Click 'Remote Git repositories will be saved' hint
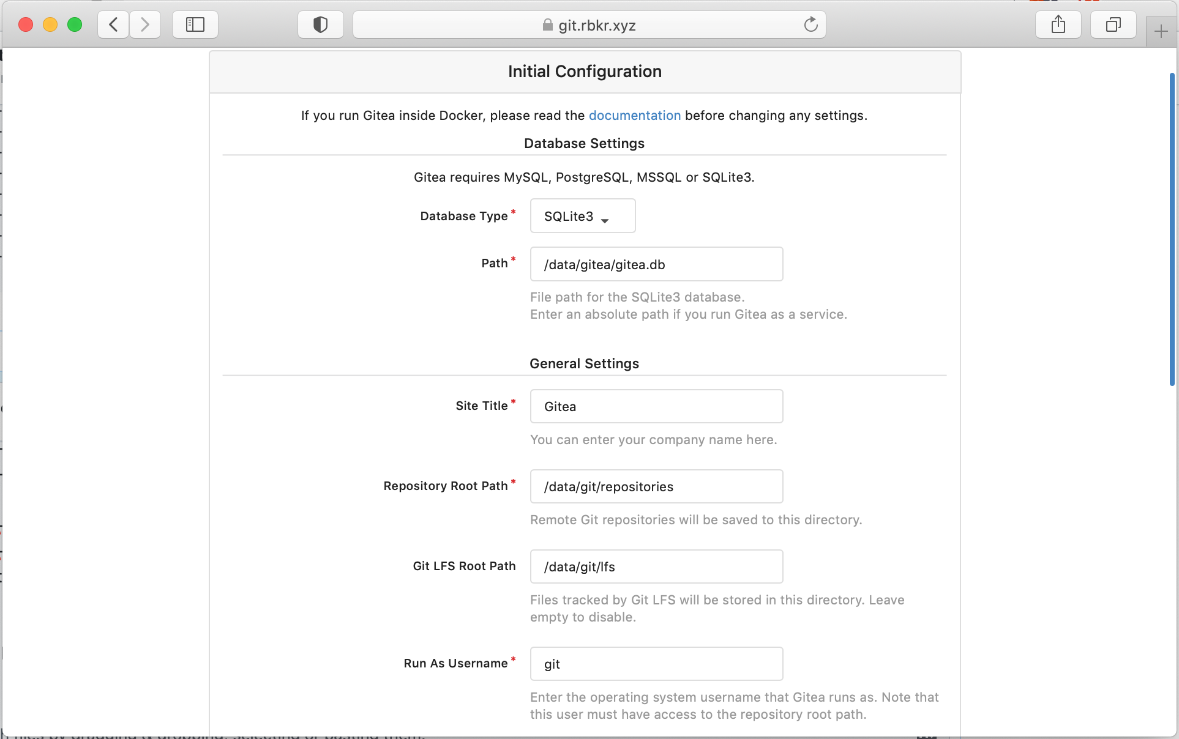The image size is (1179, 739). pyautogui.click(x=696, y=520)
